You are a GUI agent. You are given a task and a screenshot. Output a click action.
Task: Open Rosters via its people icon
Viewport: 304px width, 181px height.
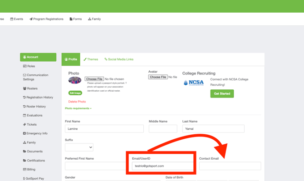point(25,88)
